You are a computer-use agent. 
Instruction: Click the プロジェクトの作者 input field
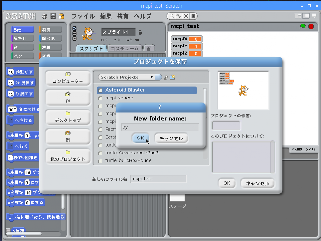(226, 126)
